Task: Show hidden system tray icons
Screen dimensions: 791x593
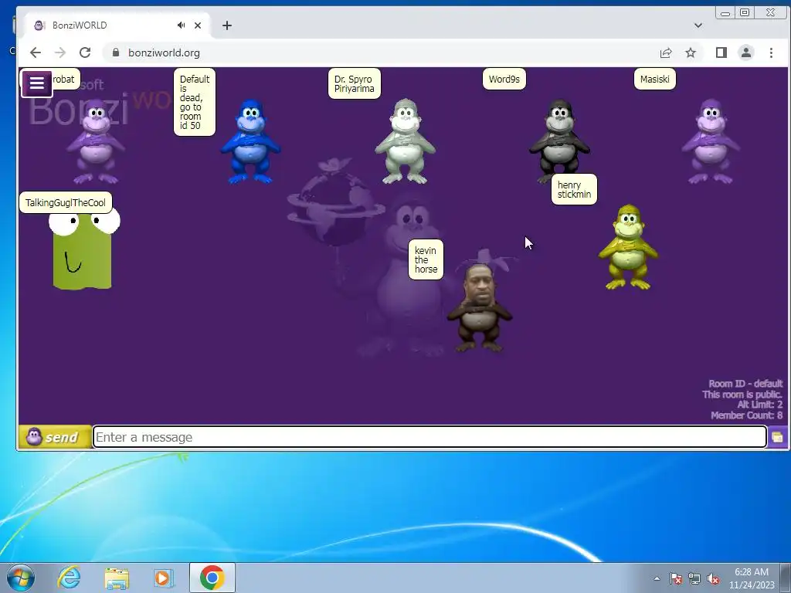Action: click(657, 578)
